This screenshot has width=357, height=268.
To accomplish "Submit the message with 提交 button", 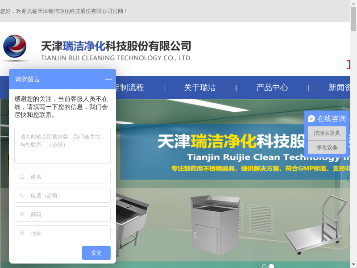I will point(96,253).
